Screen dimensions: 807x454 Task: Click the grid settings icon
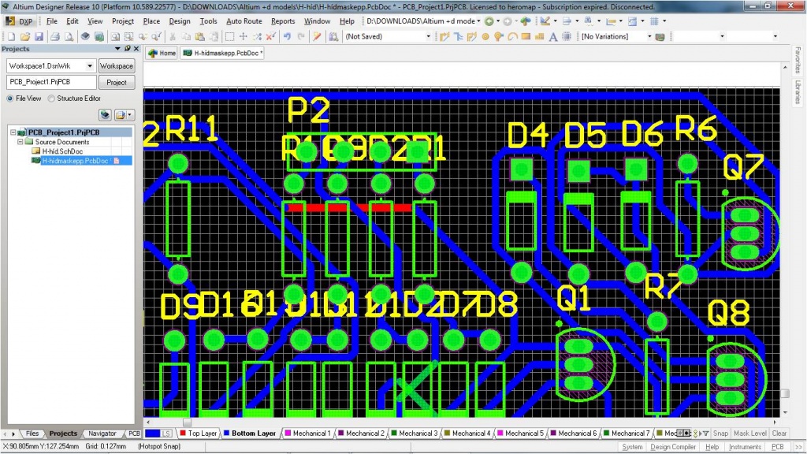tap(654, 21)
